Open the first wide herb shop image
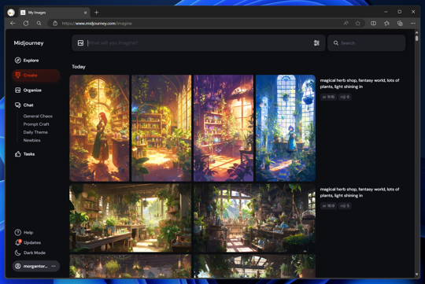The height and width of the screenshot is (284, 425). pyautogui.click(x=131, y=218)
